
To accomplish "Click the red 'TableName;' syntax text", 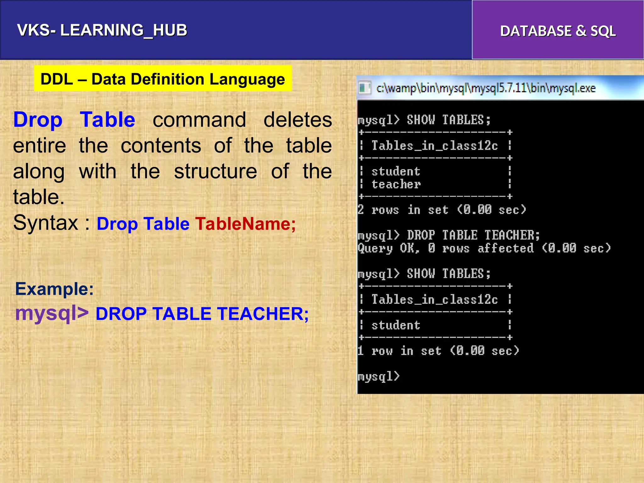I will click(x=246, y=224).
